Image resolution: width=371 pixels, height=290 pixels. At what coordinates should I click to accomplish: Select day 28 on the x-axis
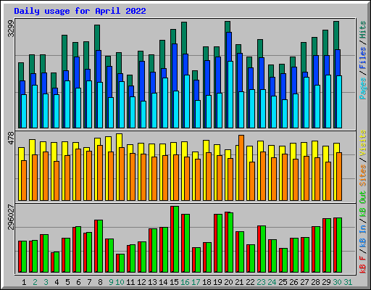pos(315,282)
